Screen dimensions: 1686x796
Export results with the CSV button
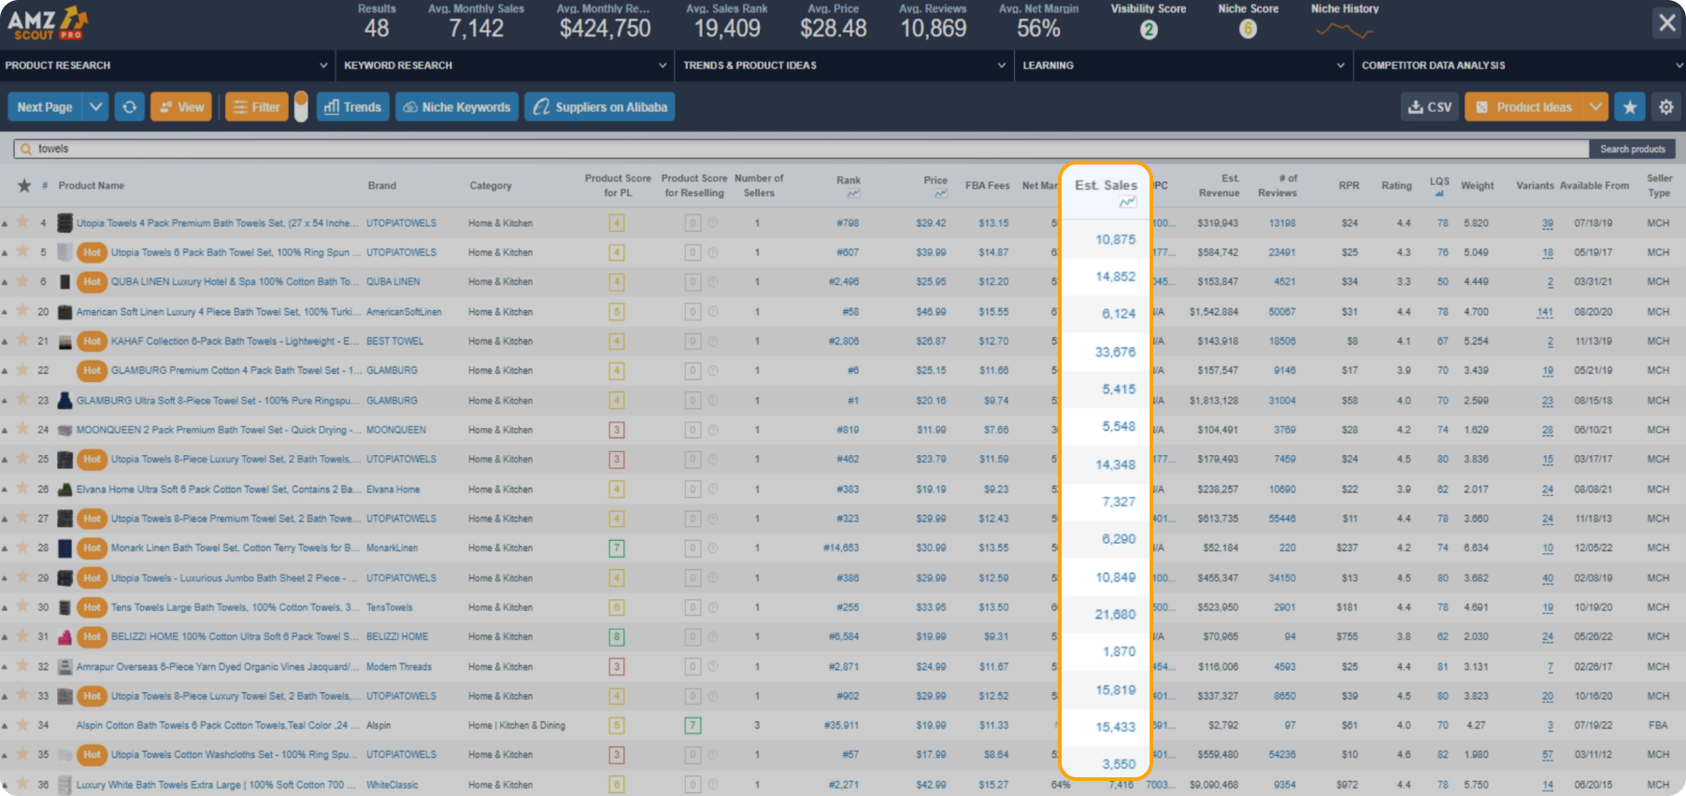coord(1430,107)
